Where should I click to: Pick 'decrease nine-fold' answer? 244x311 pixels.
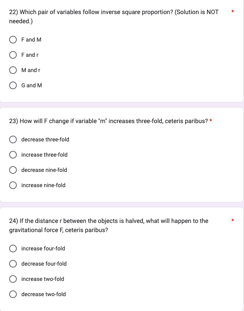tap(13, 170)
